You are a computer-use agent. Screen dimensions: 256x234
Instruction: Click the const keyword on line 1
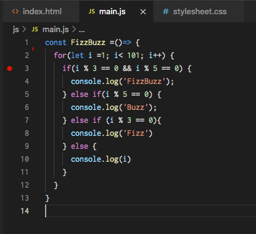click(56, 43)
